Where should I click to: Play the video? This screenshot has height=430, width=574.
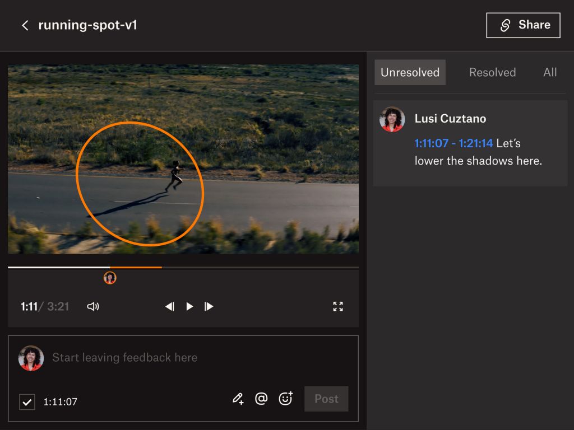[x=189, y=306]
